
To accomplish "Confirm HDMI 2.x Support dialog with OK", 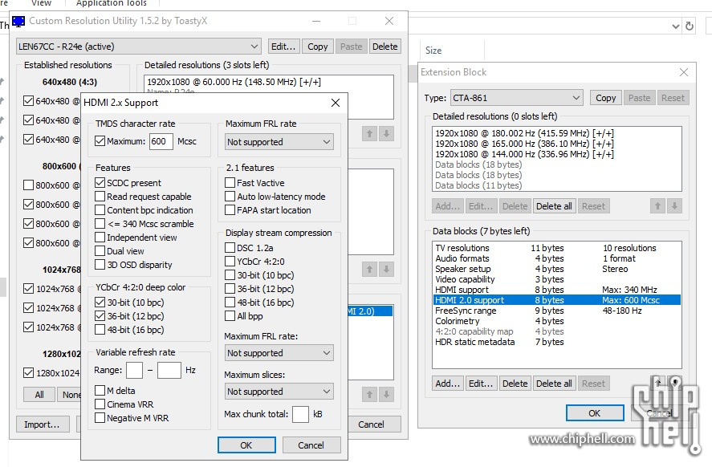I will pos(246,445).
